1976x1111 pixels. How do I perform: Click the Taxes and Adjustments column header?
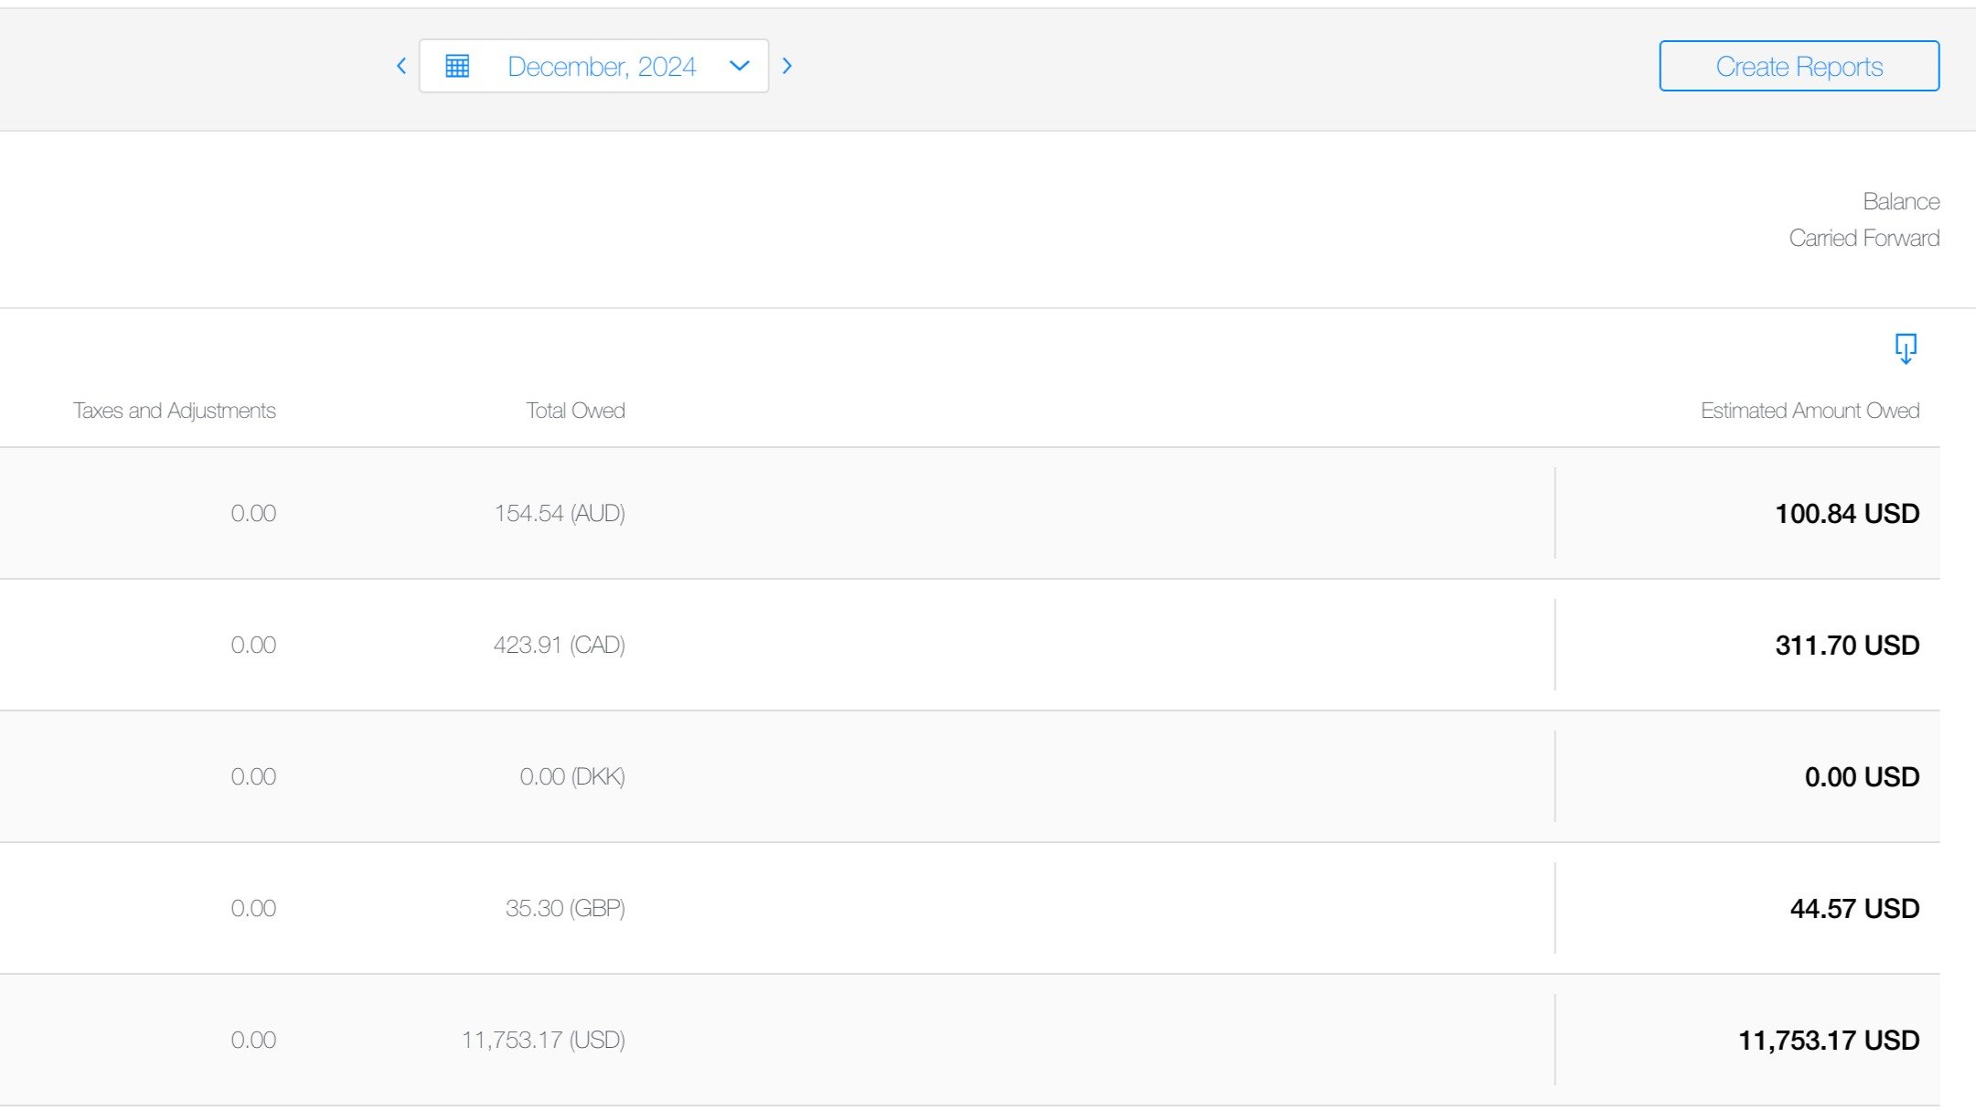pos(174,411)
